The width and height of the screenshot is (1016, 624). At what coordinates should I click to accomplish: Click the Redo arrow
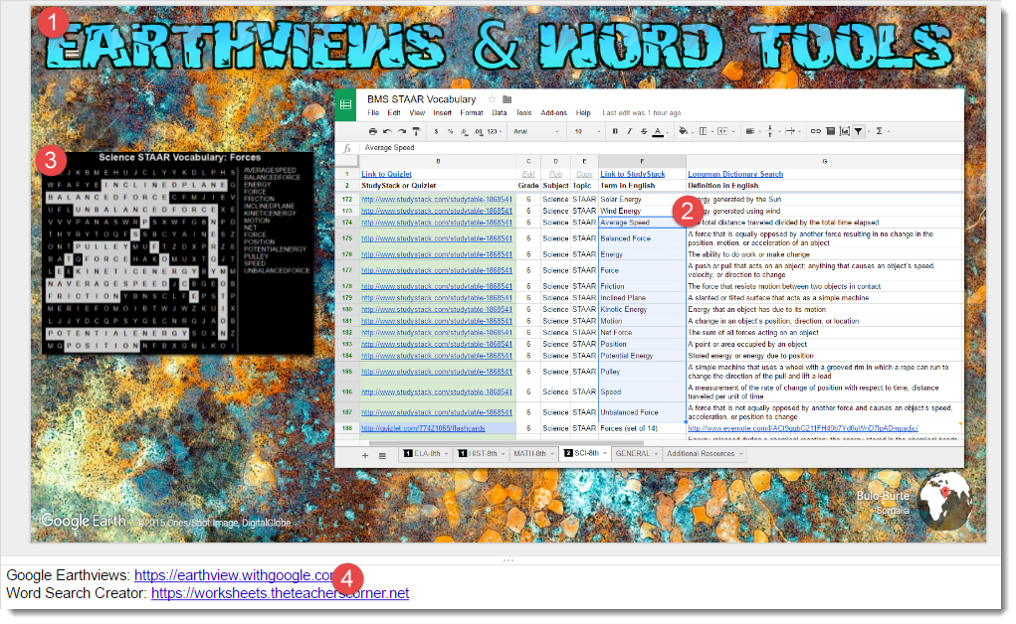coord(402,131)
